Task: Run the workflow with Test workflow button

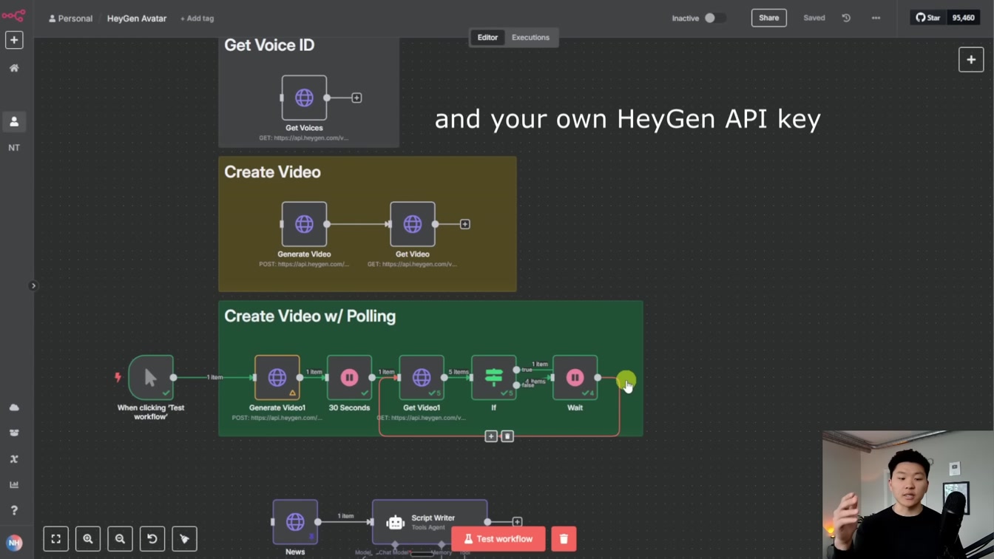Action: click(x=498, y=539)
